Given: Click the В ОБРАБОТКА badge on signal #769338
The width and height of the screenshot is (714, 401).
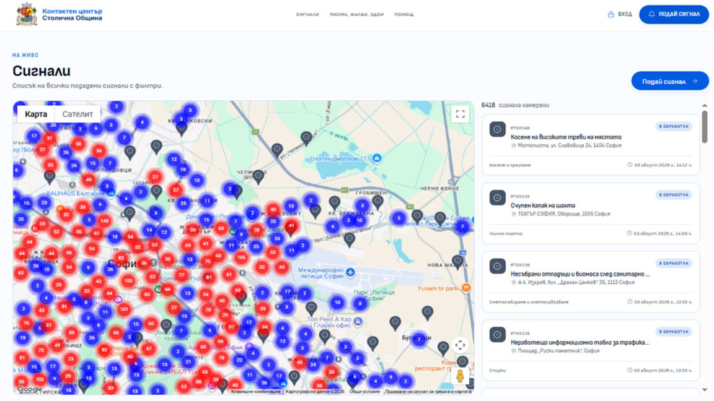Looking at the screenshot, I should click(x=674, y=263).
